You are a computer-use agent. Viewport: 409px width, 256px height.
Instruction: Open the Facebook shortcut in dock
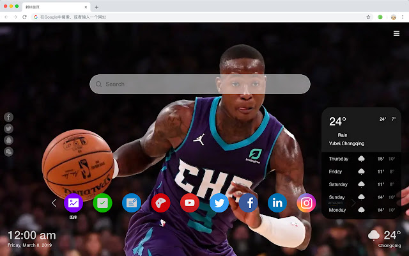pos(249,203)
